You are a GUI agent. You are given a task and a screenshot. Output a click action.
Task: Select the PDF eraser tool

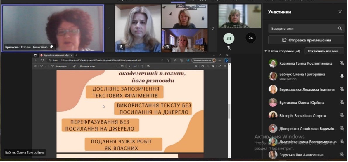[75, 66]
